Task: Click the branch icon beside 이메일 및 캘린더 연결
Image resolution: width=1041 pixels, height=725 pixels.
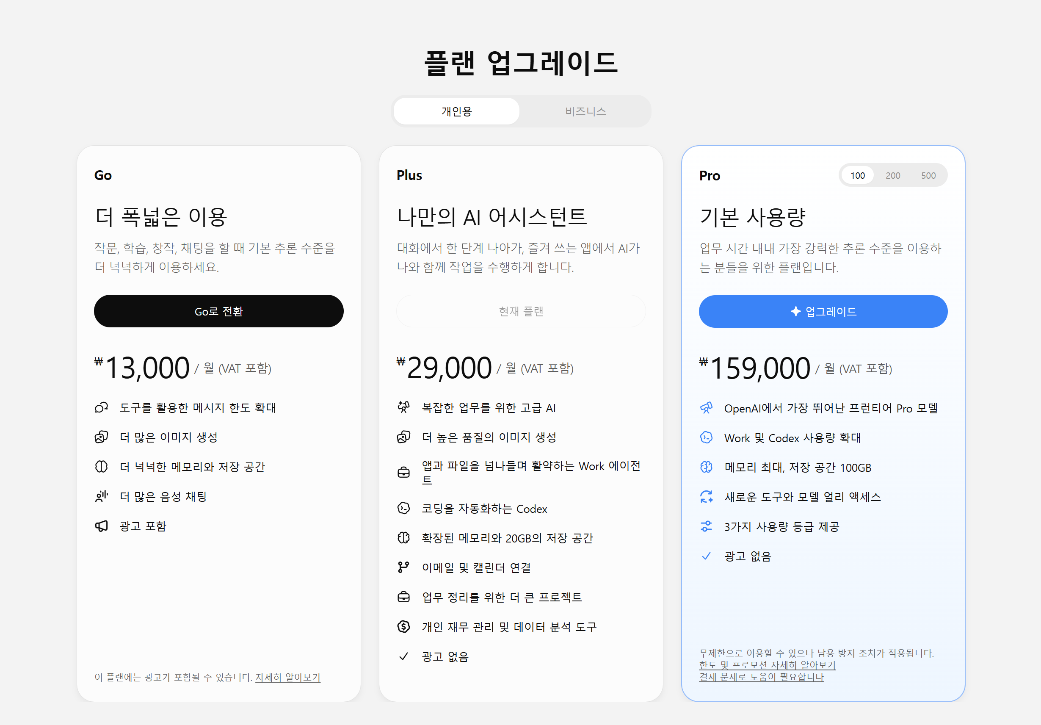Action: pos(403,567)
